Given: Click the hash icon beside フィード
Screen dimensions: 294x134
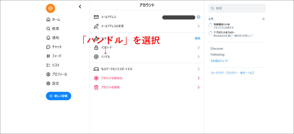Looking at the screenshot, I should [x=48, y=56].
